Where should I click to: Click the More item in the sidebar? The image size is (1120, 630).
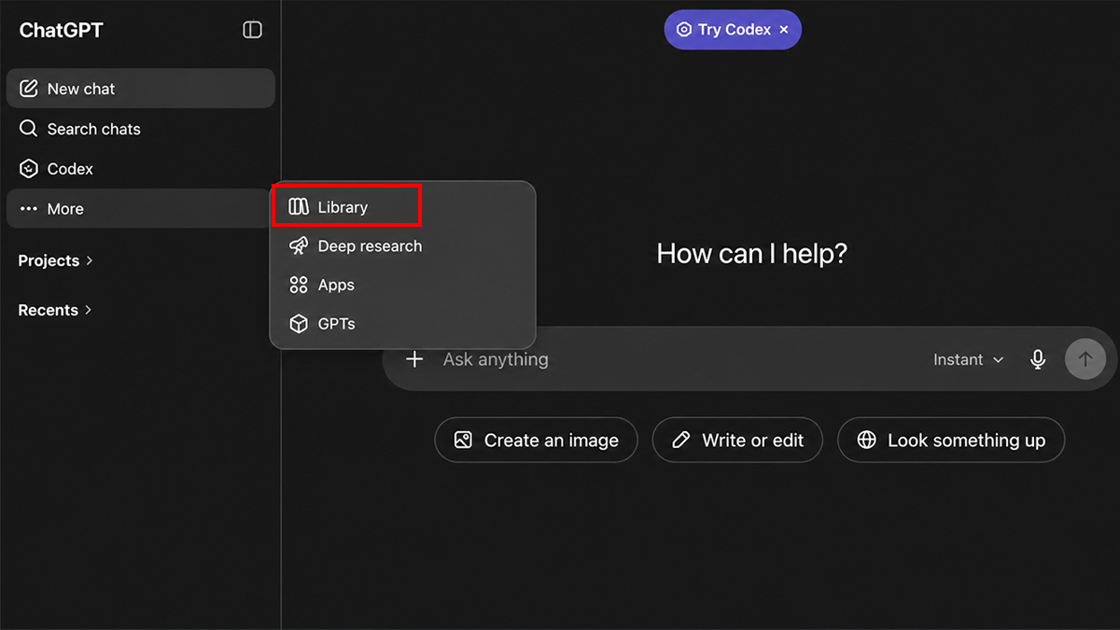point(140,209)
